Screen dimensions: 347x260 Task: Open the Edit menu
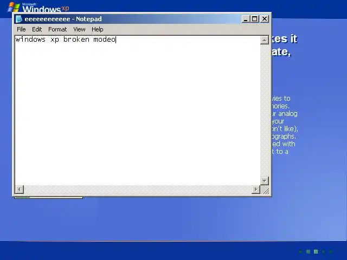37,29
